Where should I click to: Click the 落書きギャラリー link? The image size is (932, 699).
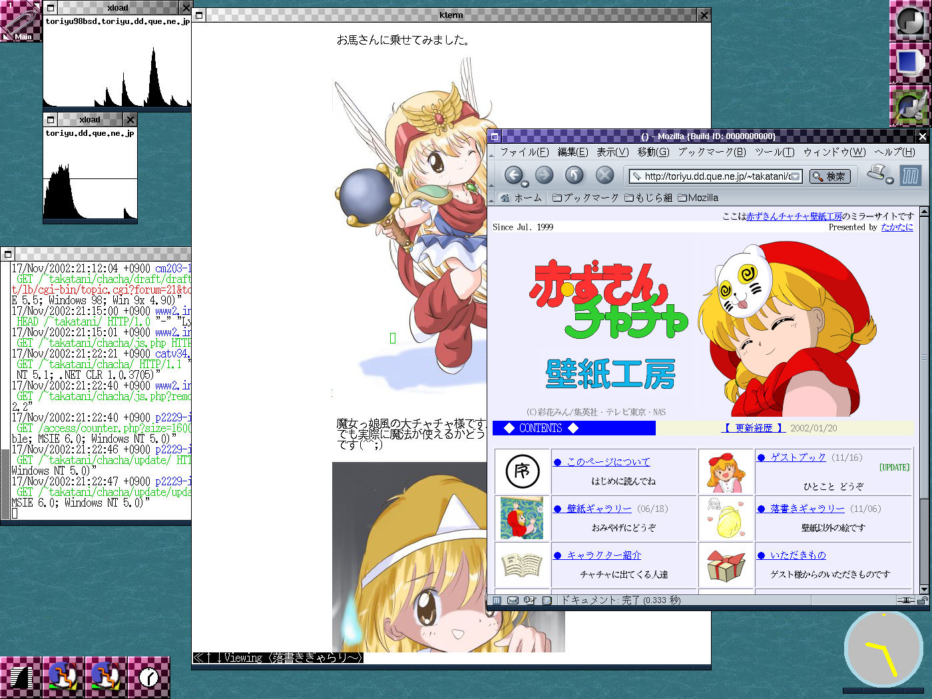click(x=807, y=509)
